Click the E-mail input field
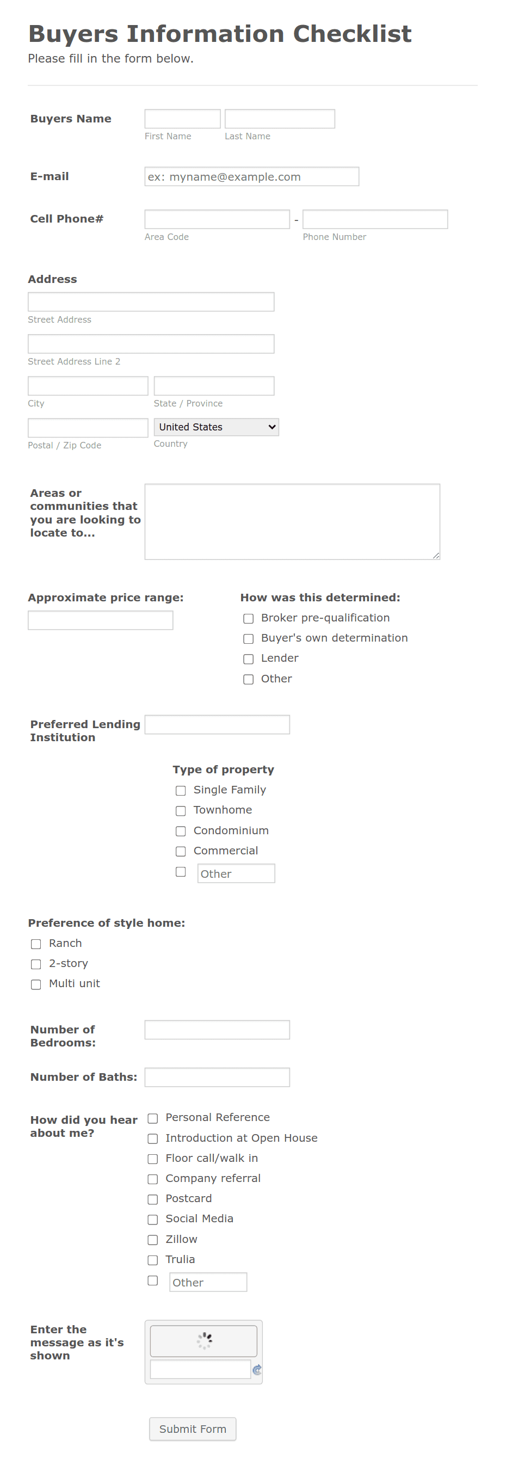Viewport: 506px width, 1459px height. 251,176
